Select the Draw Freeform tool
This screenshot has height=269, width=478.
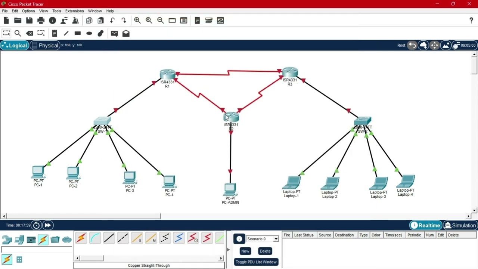point(100,33)
